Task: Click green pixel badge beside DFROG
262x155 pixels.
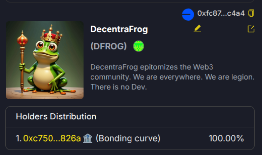Action: [138, 46]
